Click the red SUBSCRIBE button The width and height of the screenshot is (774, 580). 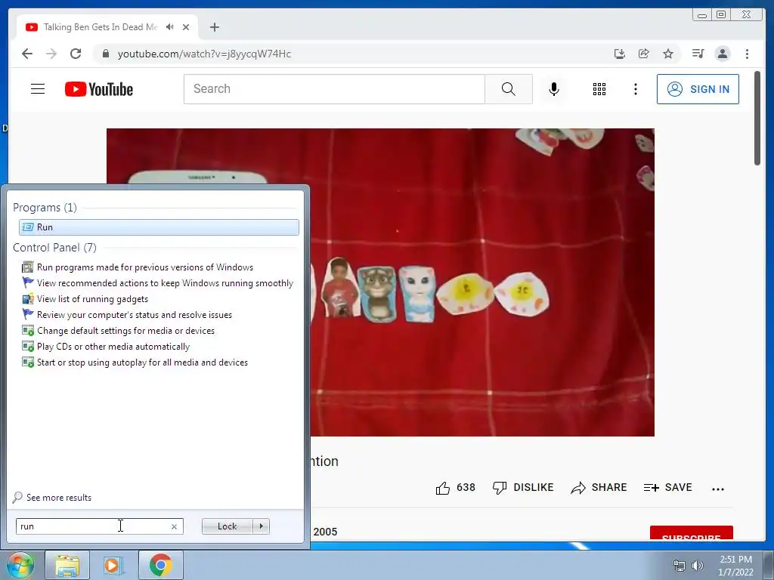pos(691,532)
